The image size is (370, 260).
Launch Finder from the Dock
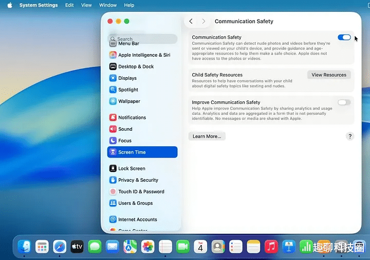pyautogui.click(x=24, y=247)
